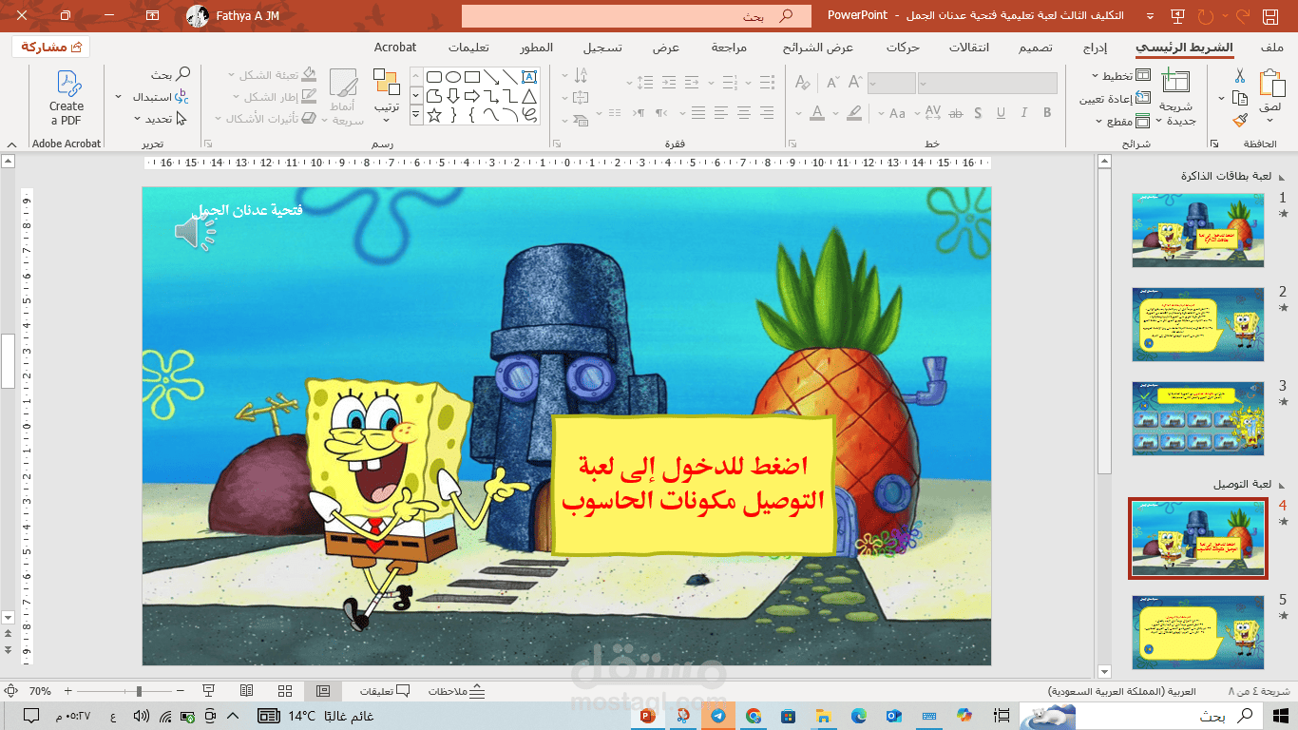
Task: Toggle Strikethrough formatting
Action: [x=956, y=113]
